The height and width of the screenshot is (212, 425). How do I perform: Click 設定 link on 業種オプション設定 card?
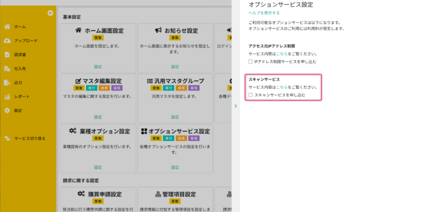coord(98,167)
